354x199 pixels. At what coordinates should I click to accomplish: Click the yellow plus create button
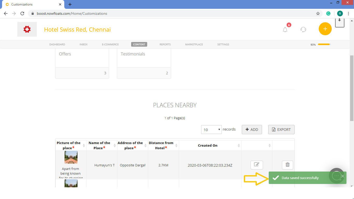click(x=325, y=29)
